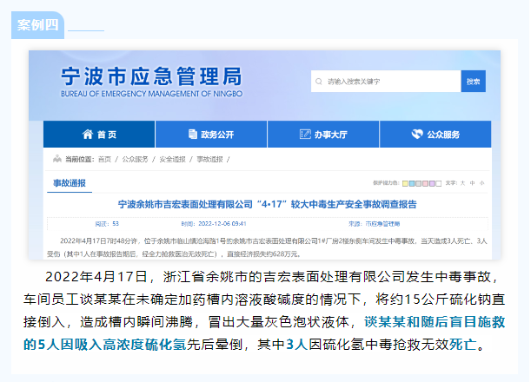Open the 政务公开 navigation tab
The width and height of the screenshot is (531, 382).
(x=211, y=135)
